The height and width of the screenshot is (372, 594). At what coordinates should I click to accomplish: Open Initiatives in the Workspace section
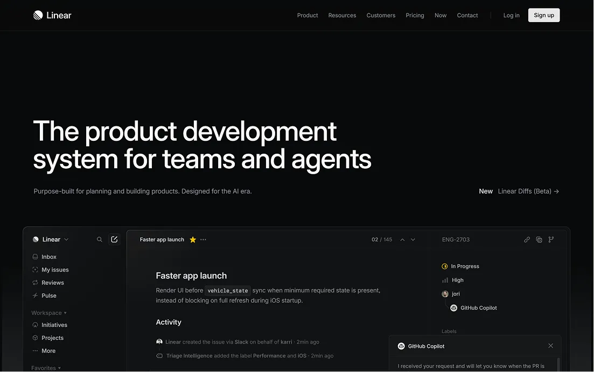click(x=53, y=325)
